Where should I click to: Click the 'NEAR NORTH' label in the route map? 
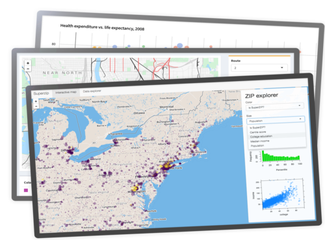tap(62, 73)
